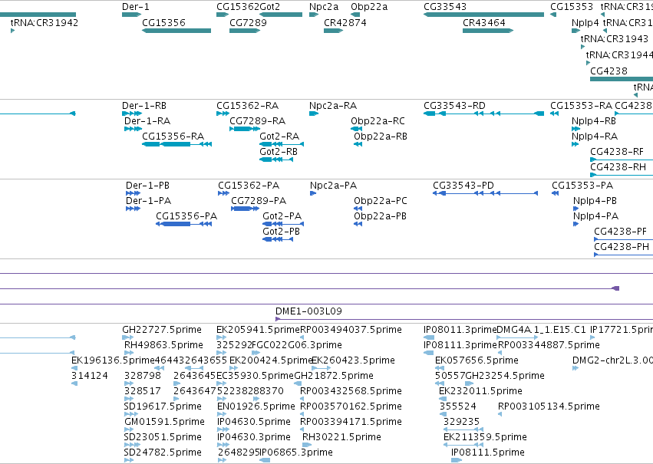Image resolution: width=653 pixels, height=464 pixels.
Task: Click the CG15356 gene label
Action: [163, 22]
